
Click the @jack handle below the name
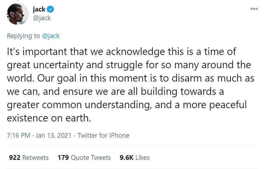click(42, 18)
